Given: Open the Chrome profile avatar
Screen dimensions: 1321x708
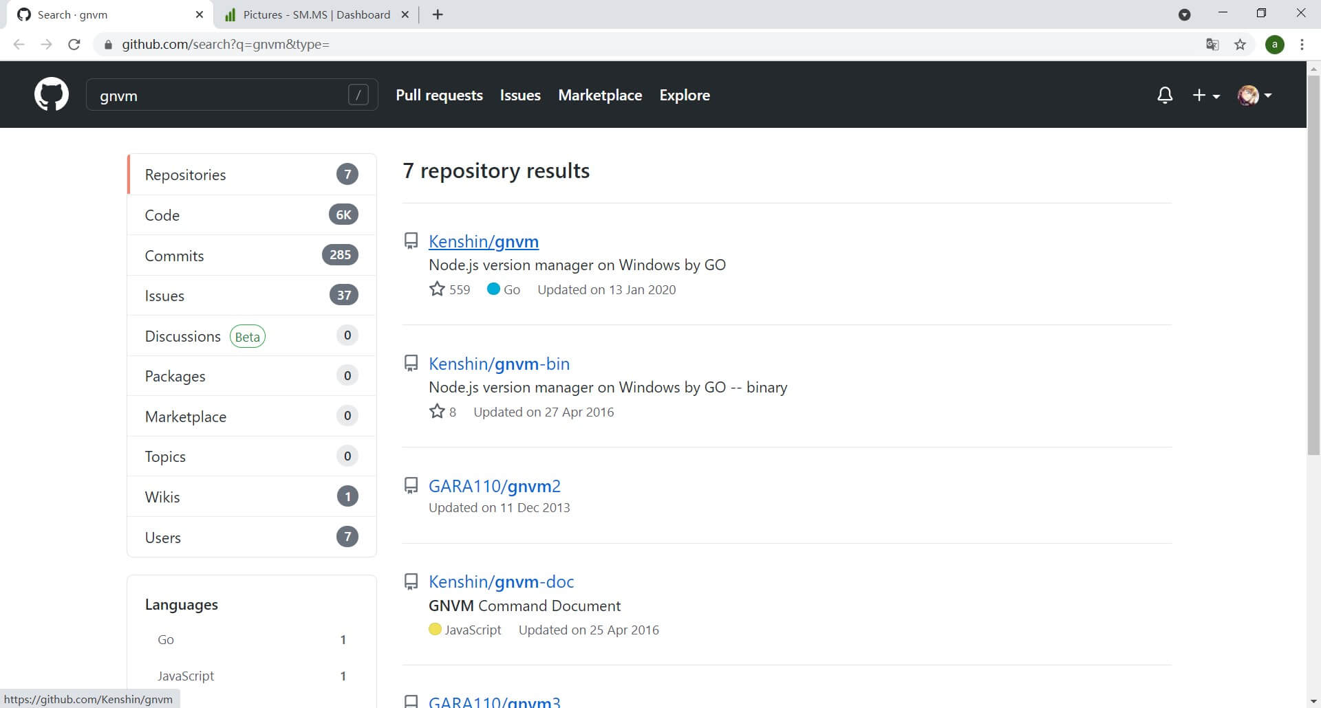Looking at the screenshot, I should tap(1275, 45).
